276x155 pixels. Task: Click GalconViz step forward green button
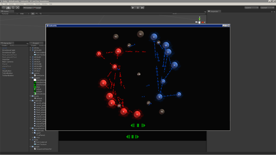(x=143, y=125)
